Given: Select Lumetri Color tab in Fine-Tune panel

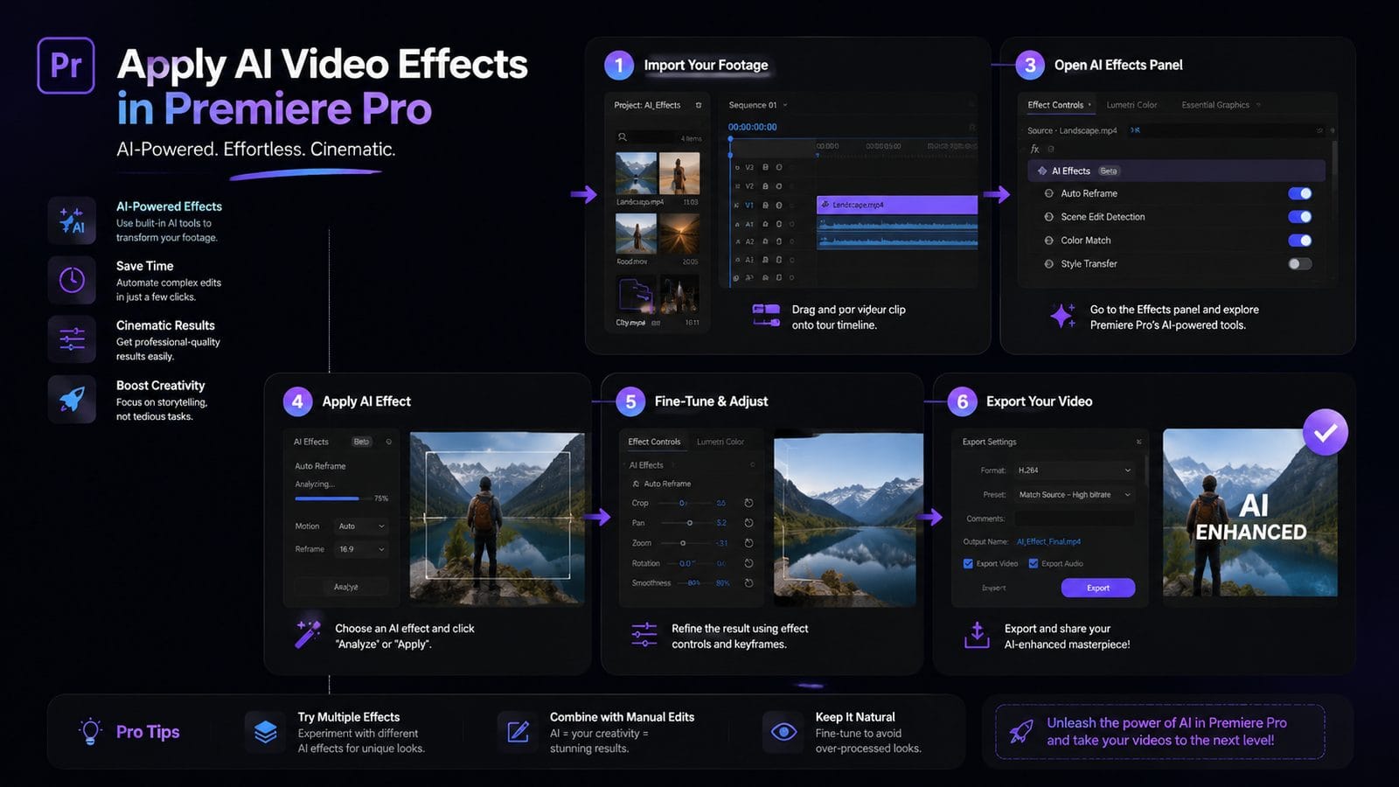Looking at the screenshot, I should (x=720, y=442).
